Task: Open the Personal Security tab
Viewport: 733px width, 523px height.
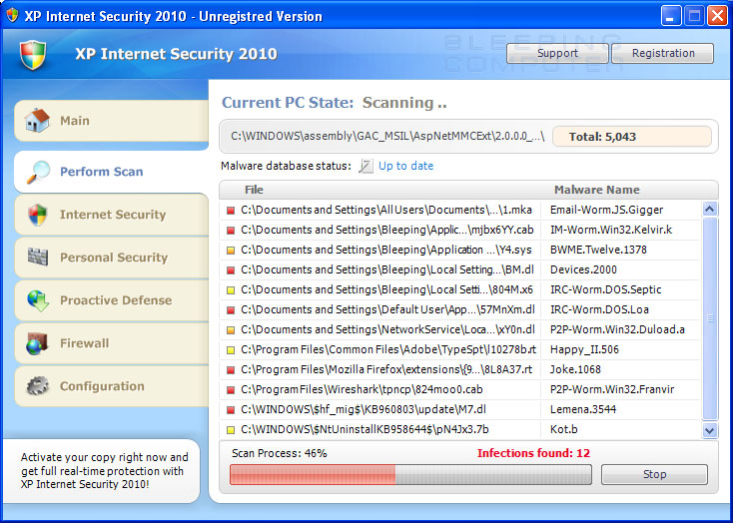Action: [111, 258]
